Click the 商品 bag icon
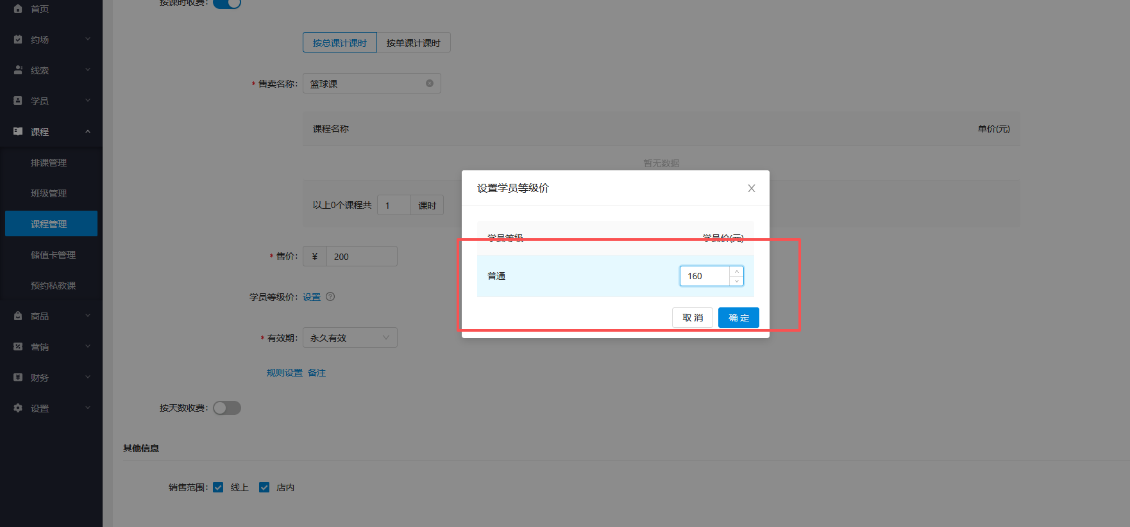Image resolution: width=1130 pixels, height=527 pixels. (18, 316)
